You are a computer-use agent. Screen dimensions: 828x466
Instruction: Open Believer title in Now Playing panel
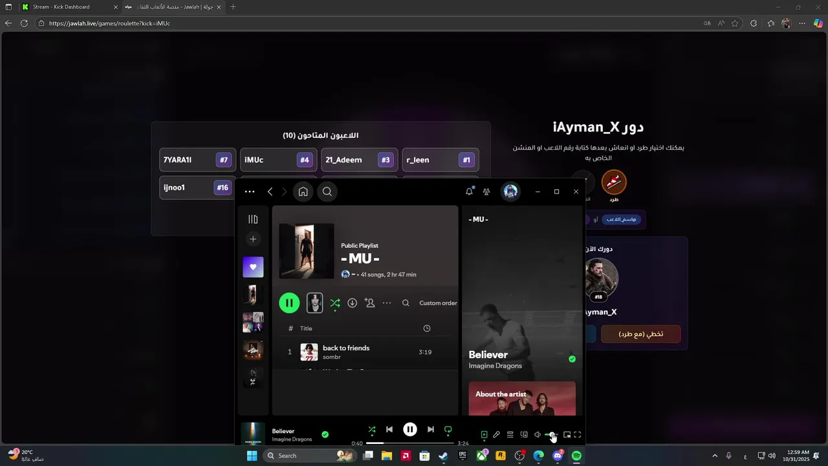(x=488, y=355)
